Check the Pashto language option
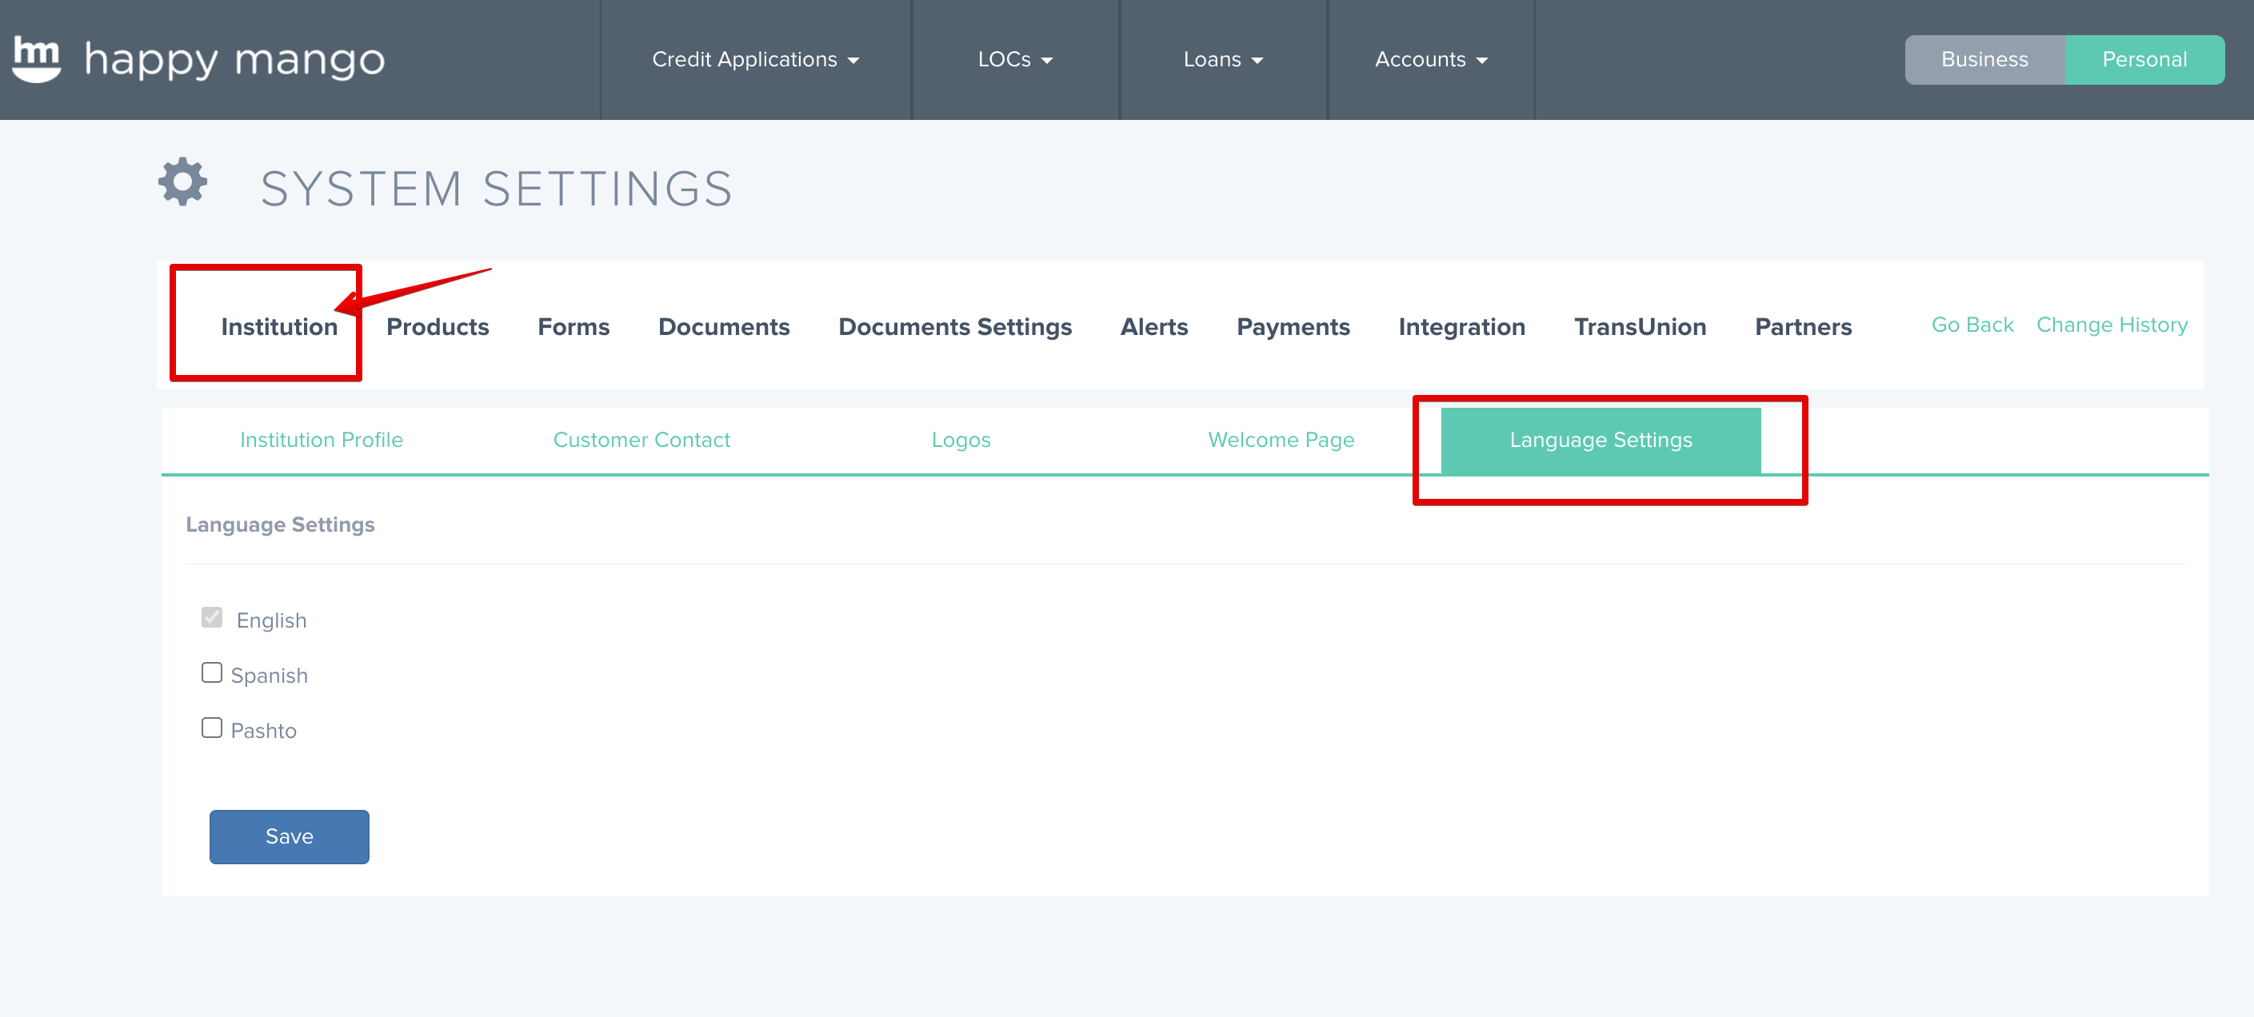The height and width of the screenshot is (1017, 2254). pyautogui.click(x=211, y=727)
